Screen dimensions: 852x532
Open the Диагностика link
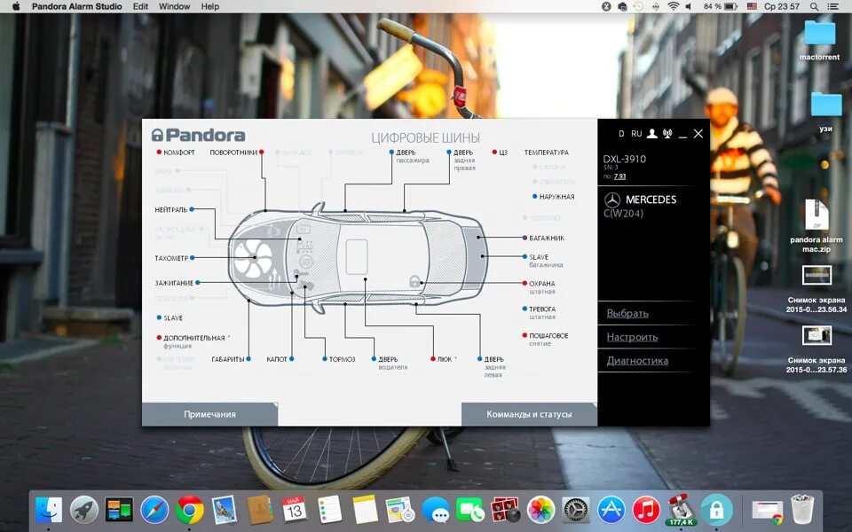click(x=637, y=361)
